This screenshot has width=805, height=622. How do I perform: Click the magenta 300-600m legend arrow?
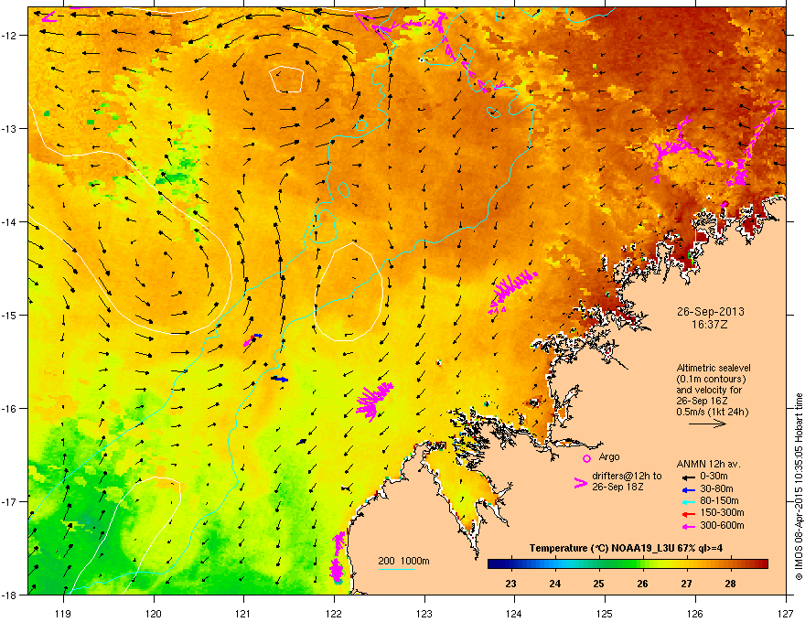pos(687,526)
